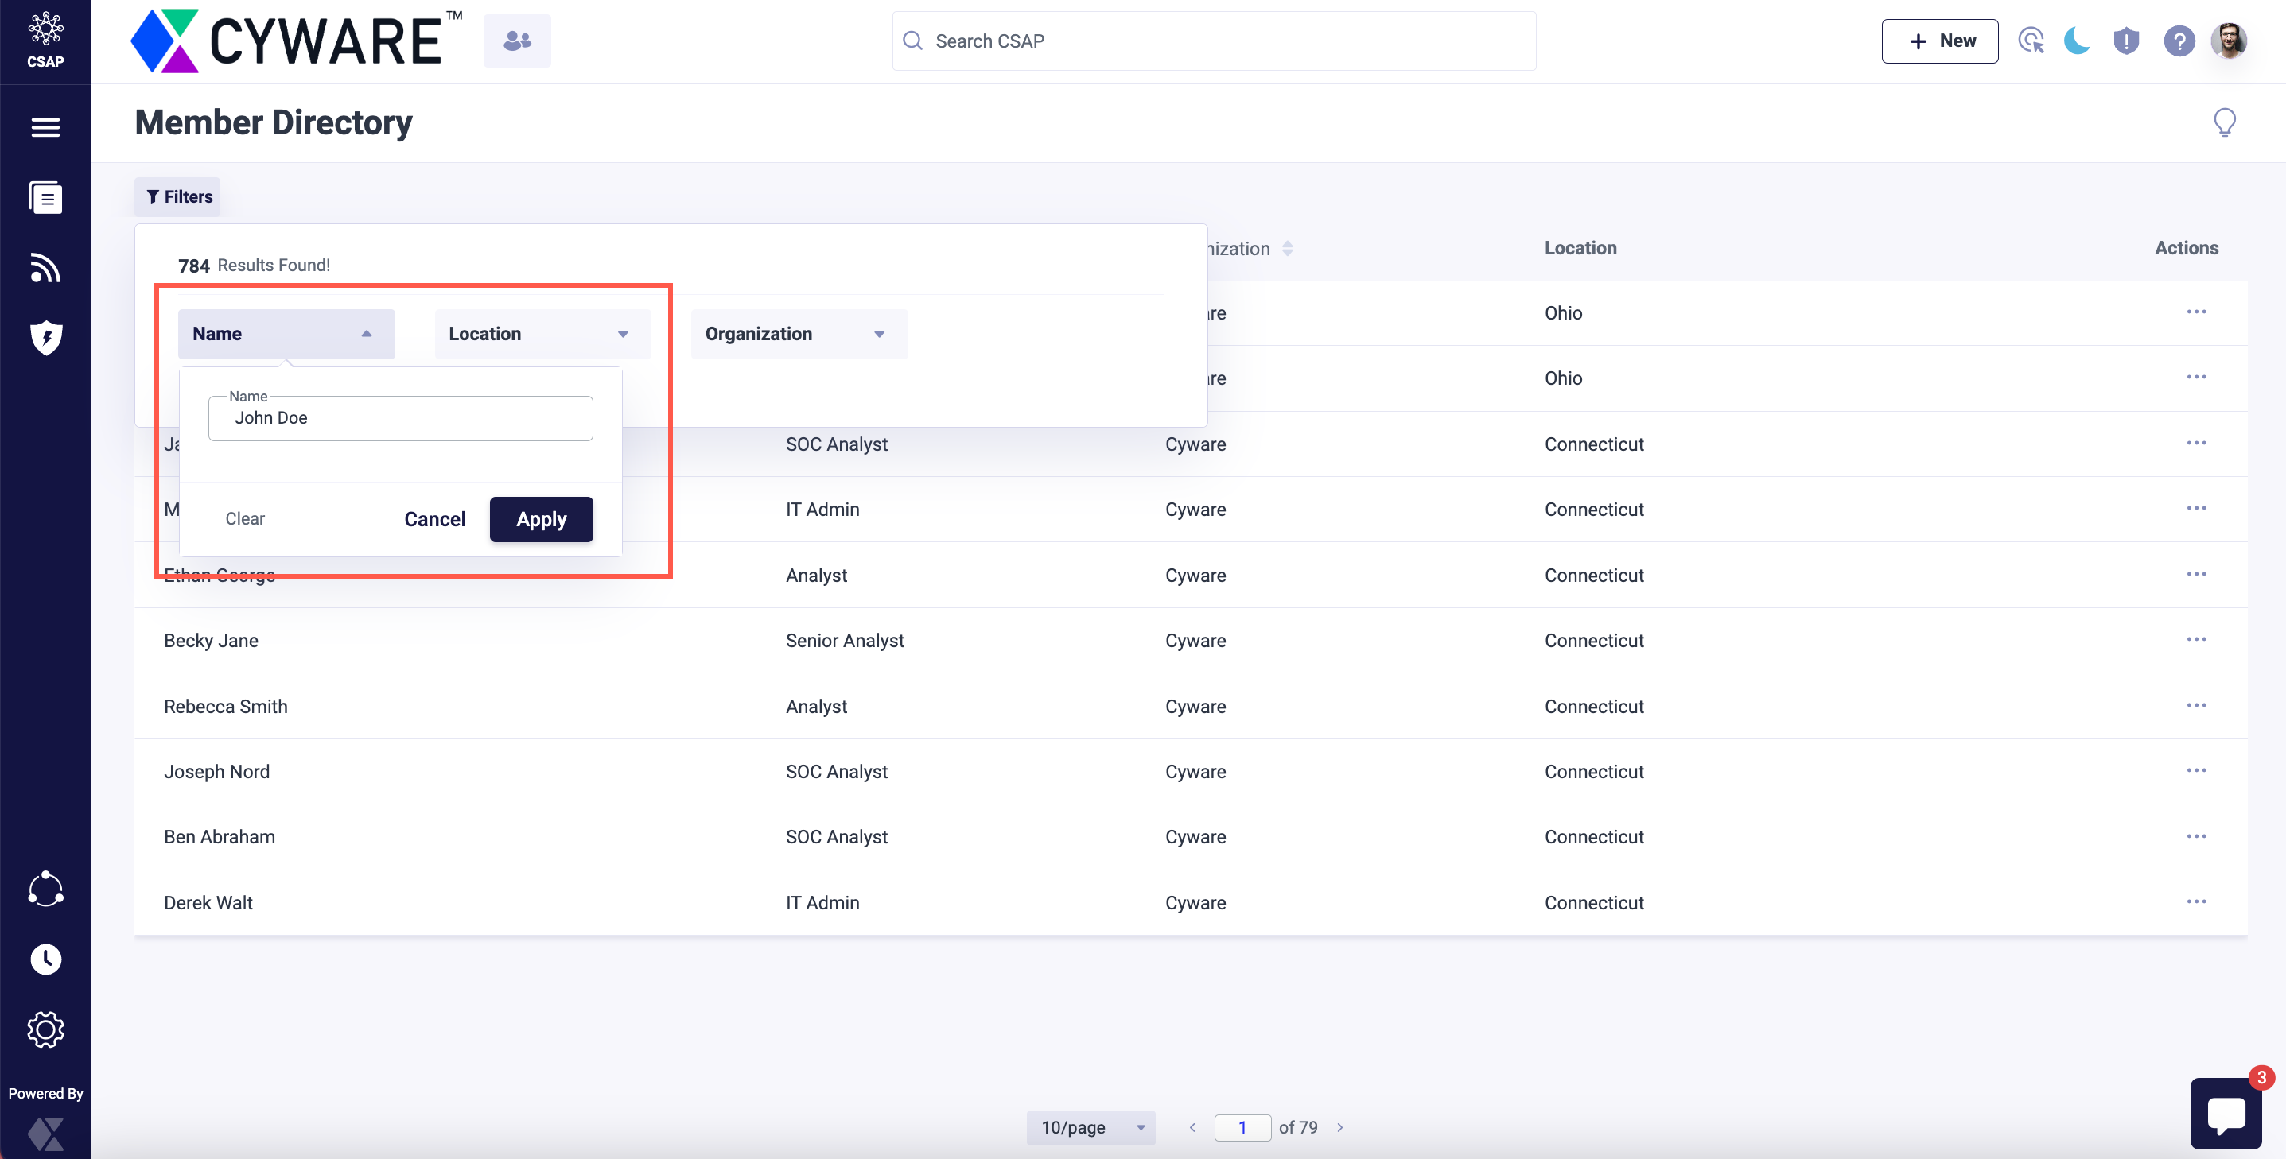
Task: Collapse the Name filter dropdown
Action: [x=286, y=335]
